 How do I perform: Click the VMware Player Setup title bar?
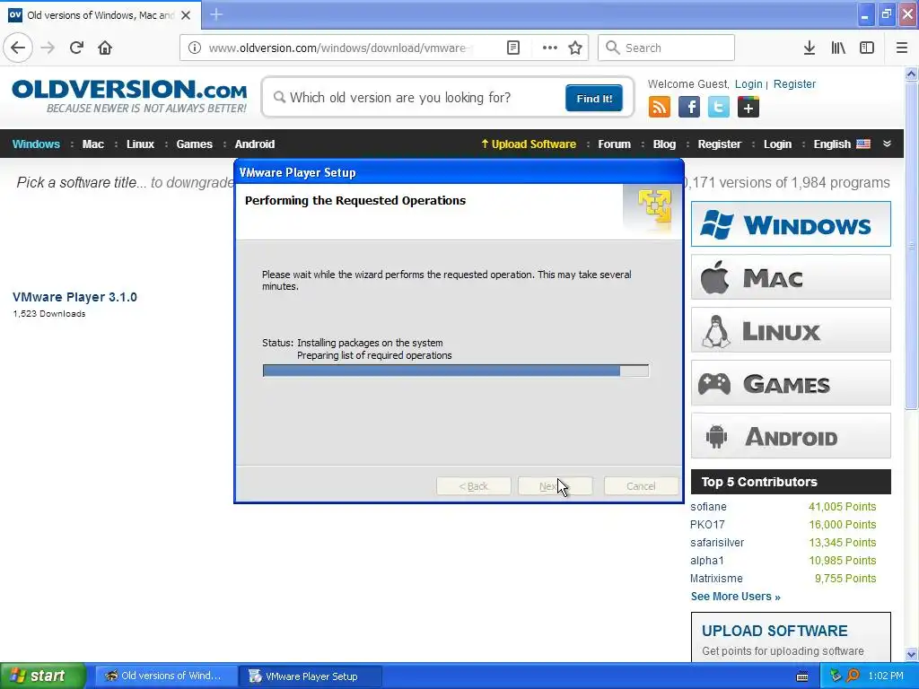(x=459, y=172)
